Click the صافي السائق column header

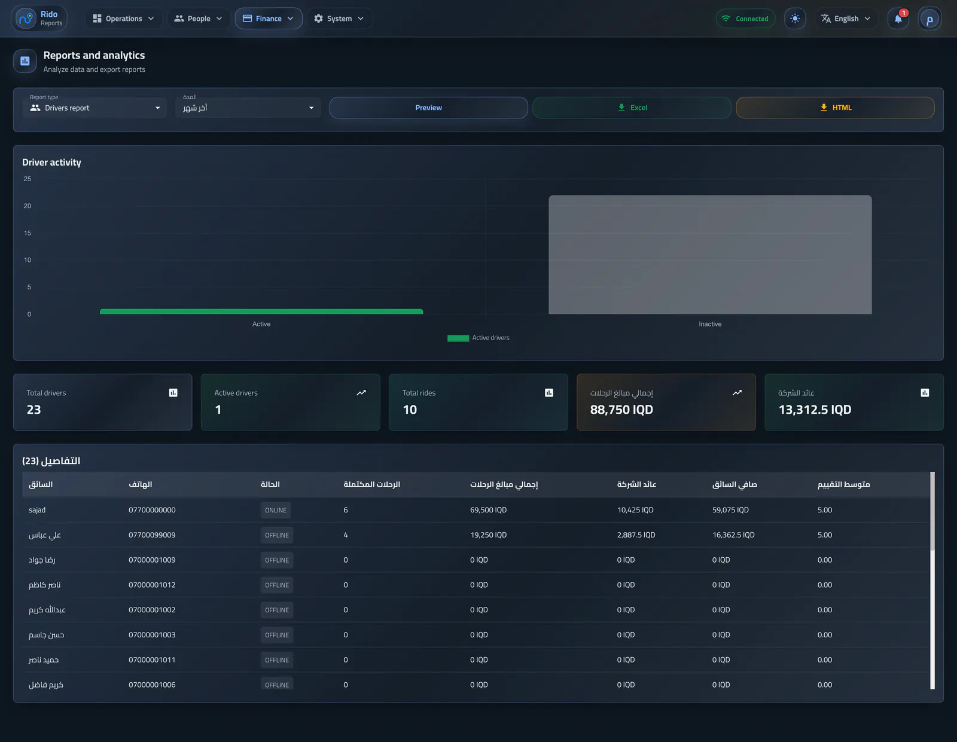point(734,484)
